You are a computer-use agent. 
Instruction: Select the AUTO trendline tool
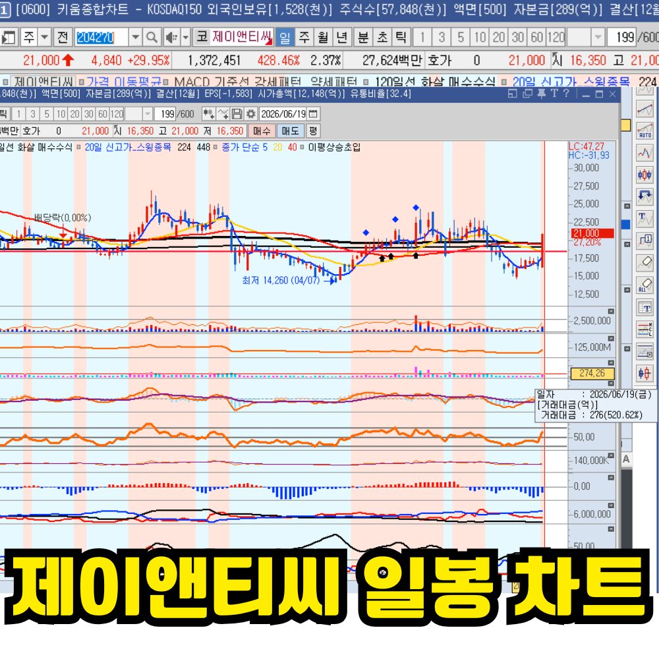[645, 130]
